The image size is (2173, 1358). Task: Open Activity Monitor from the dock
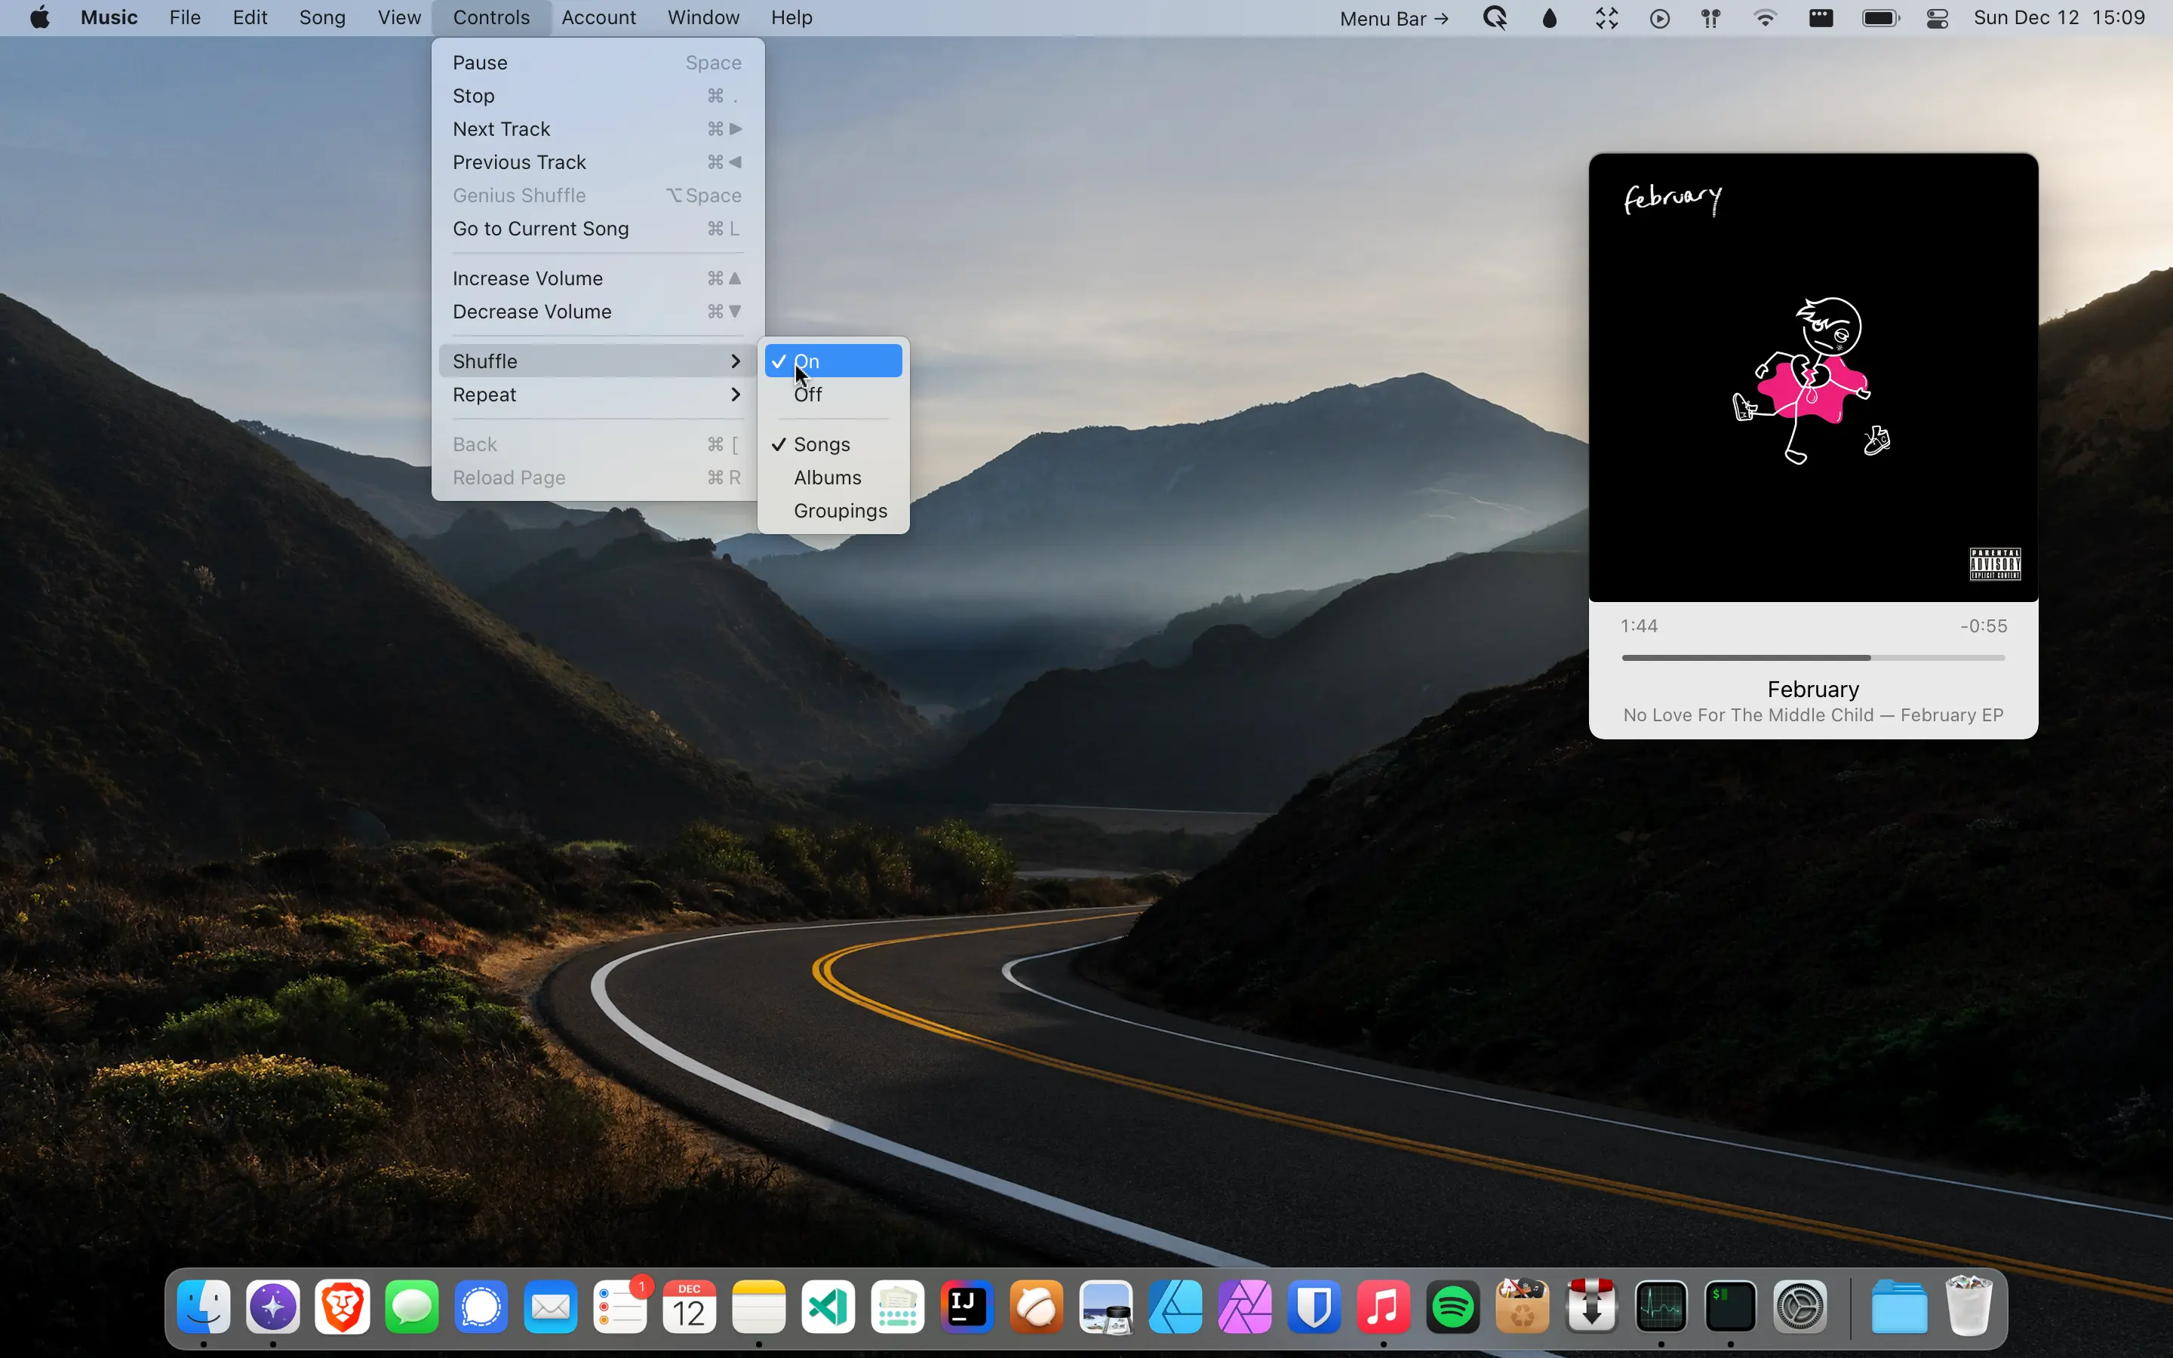coord(1660,1307)
